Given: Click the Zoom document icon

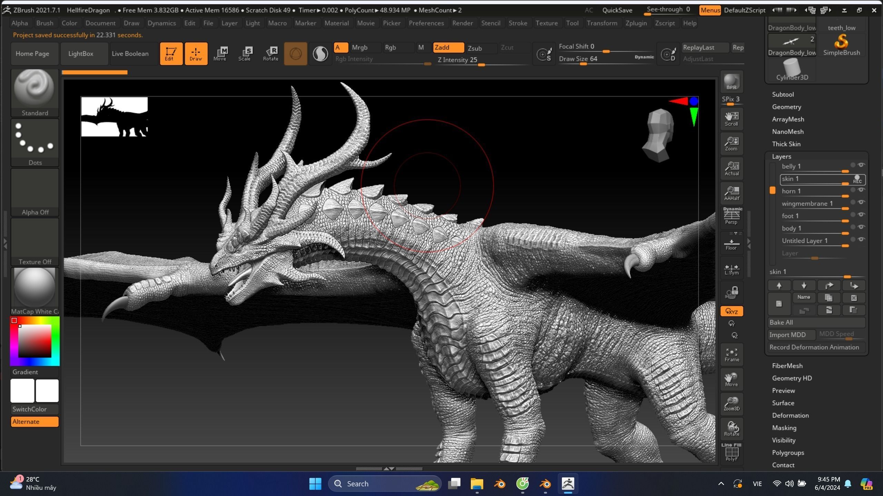Looking at the screenshot, I should (x=732, y=144).
